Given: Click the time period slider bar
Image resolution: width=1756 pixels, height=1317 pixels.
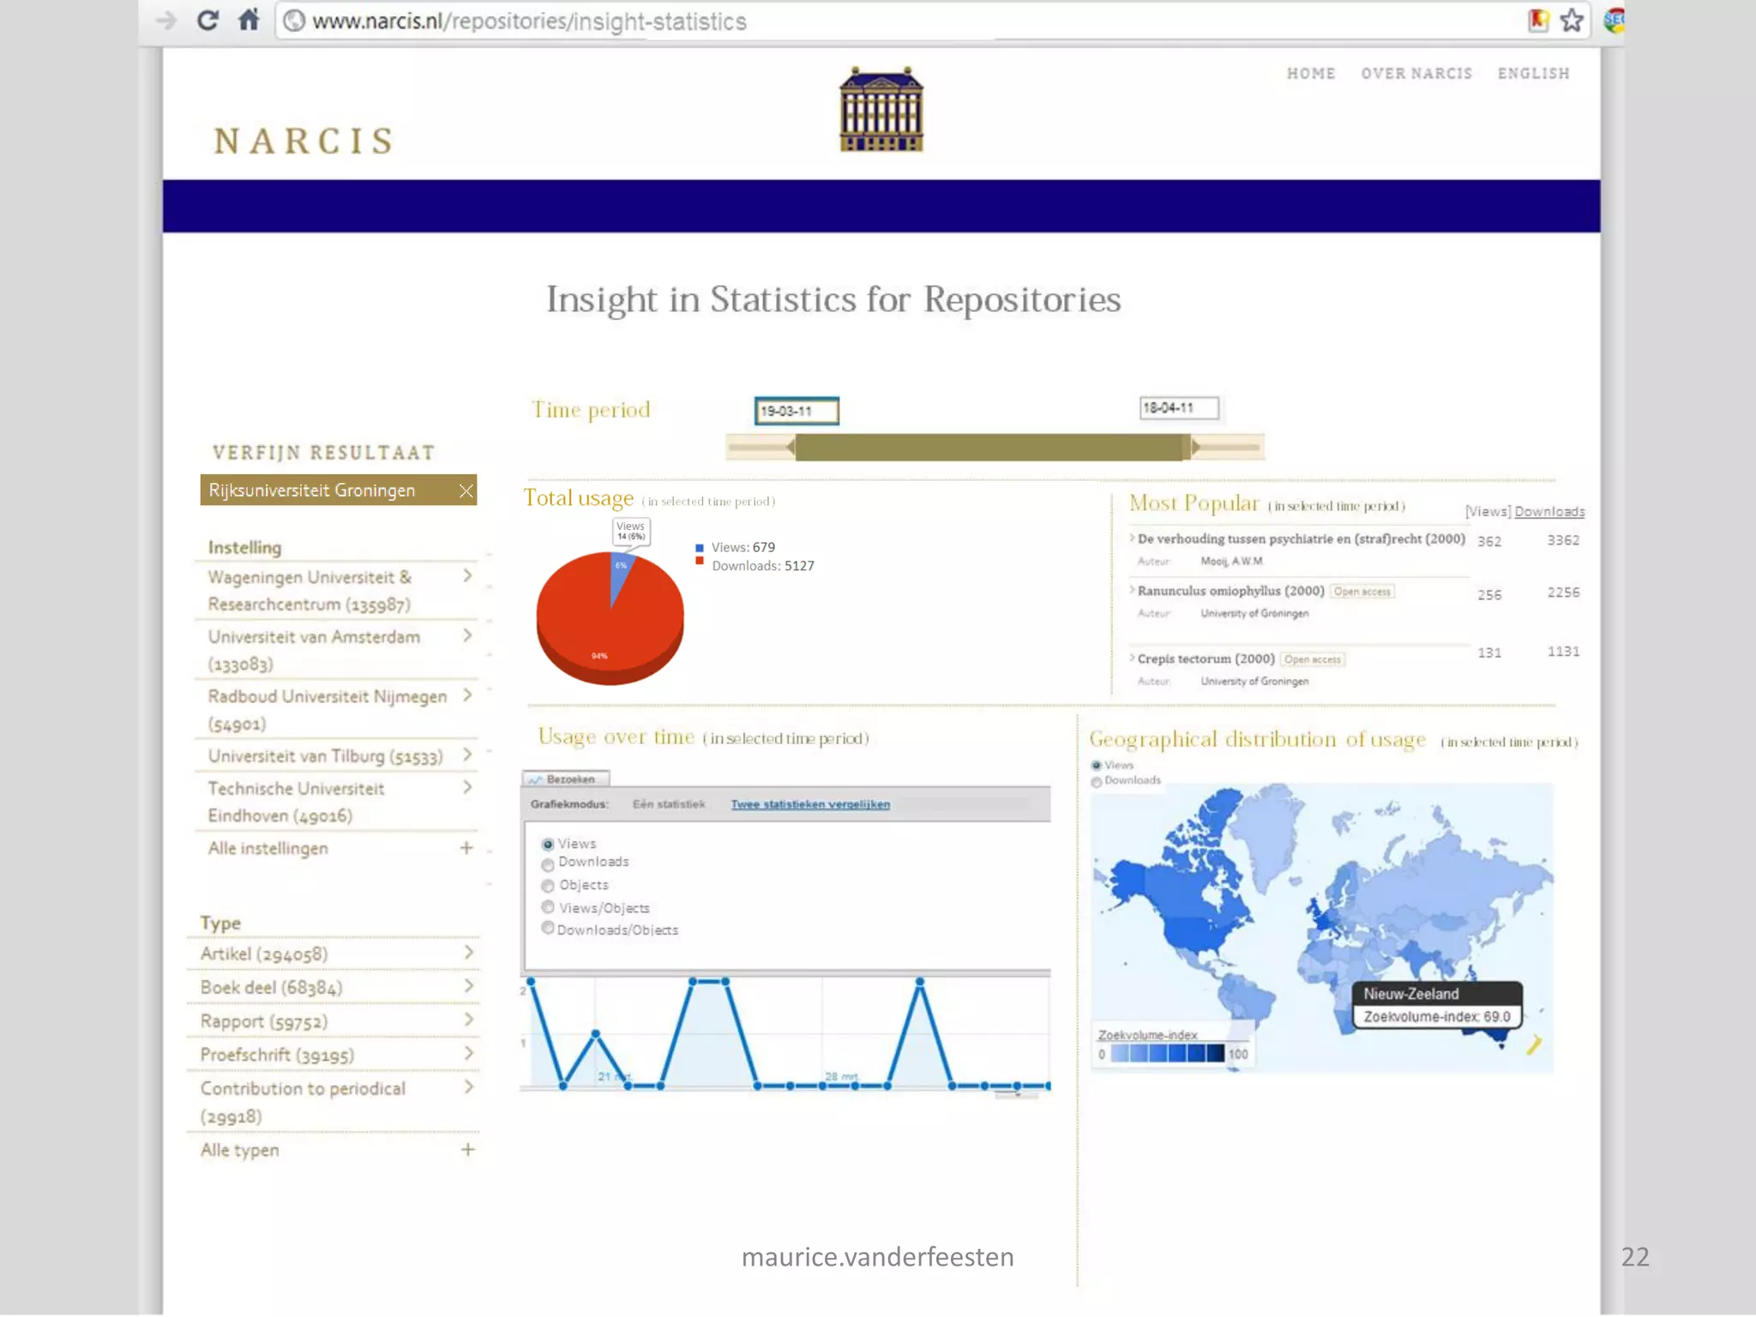Looking at the screenshot, I should point(990,447).
